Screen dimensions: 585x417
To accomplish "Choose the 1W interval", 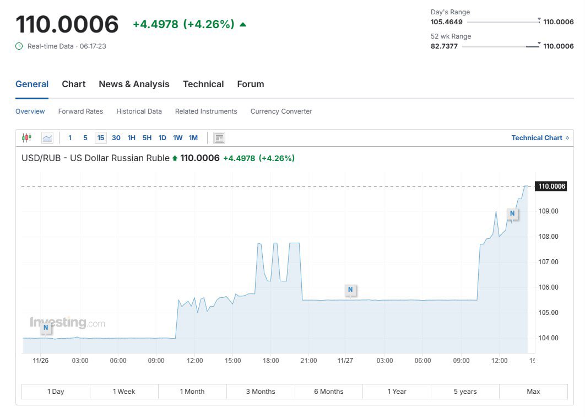I will point(177,138).
